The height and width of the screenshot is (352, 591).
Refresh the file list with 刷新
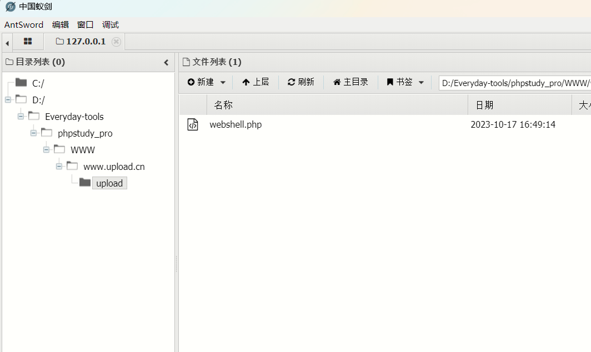(x=300, y=82)
